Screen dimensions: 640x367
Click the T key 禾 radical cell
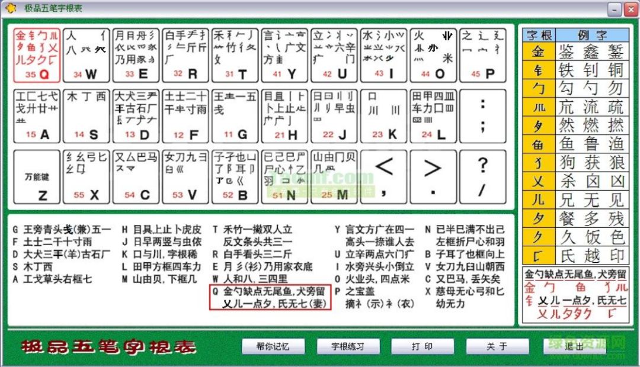[234, 54]
